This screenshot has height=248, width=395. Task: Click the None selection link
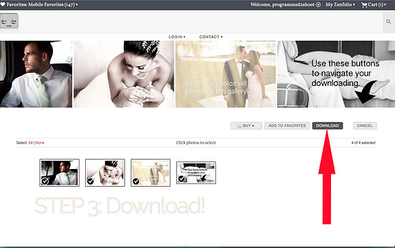pyautogui.click(x=39, y=142)
